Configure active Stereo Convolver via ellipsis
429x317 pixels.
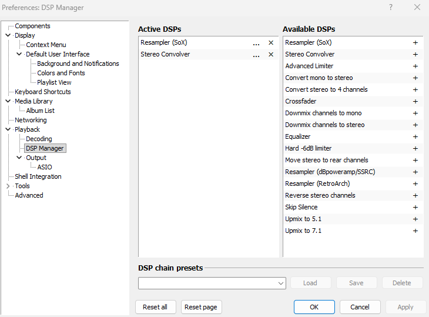[x=256, y=55]
